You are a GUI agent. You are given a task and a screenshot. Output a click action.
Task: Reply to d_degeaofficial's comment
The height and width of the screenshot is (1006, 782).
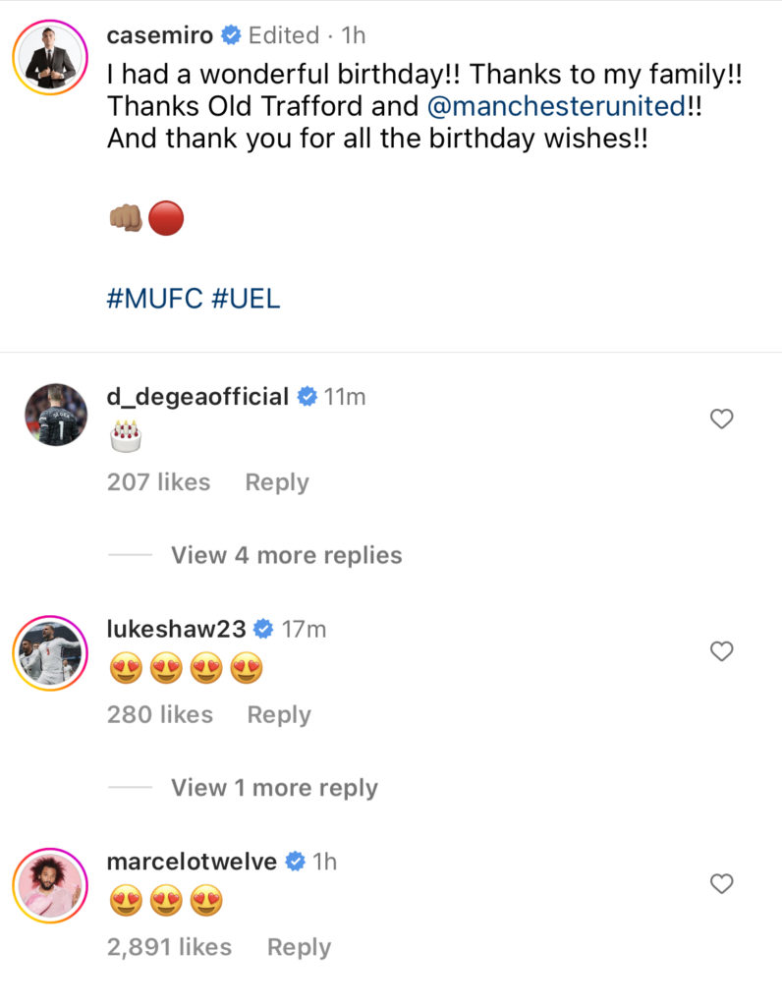coord(277,482)
